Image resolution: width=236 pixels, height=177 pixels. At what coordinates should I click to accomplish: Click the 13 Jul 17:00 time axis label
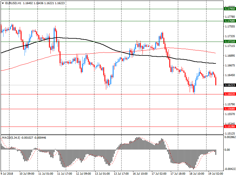click(121, 173)
